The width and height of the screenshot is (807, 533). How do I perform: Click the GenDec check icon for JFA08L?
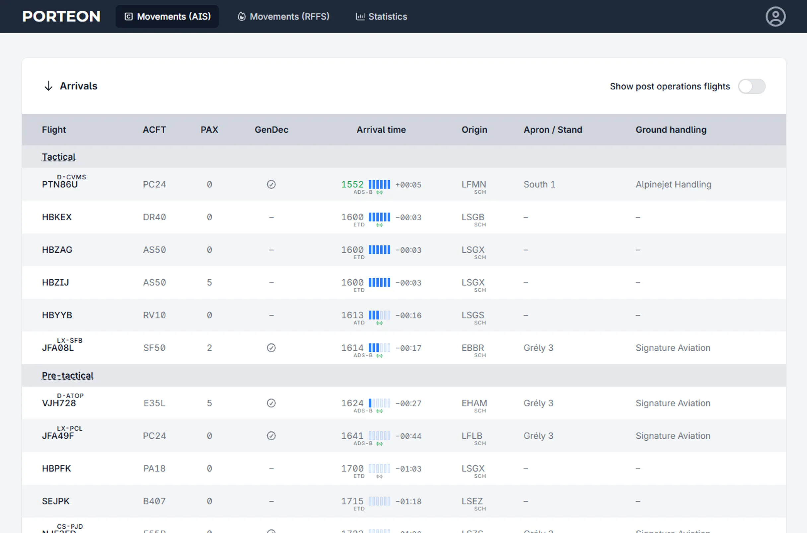[271, 347]
